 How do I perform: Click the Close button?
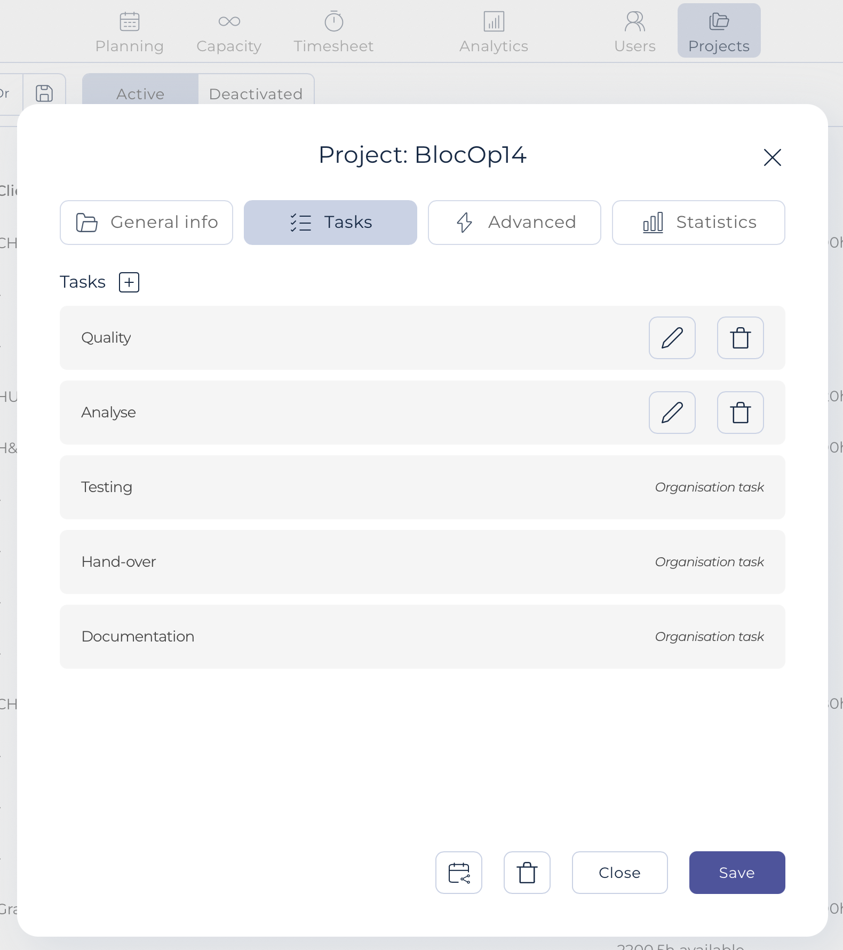pos(620,873)
